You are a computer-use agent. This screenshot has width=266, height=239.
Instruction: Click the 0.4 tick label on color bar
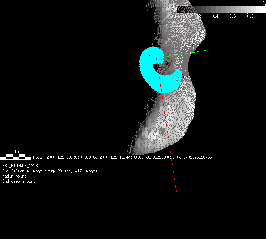[x=214, y=16]
